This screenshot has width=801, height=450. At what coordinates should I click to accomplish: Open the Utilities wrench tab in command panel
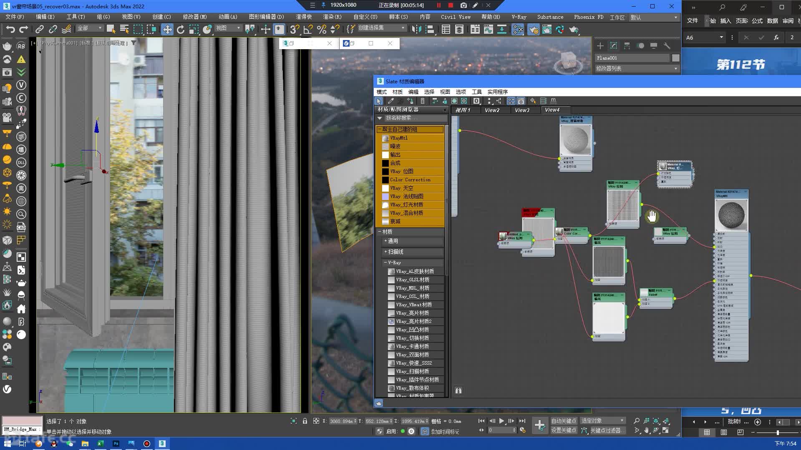click(667, 46)
